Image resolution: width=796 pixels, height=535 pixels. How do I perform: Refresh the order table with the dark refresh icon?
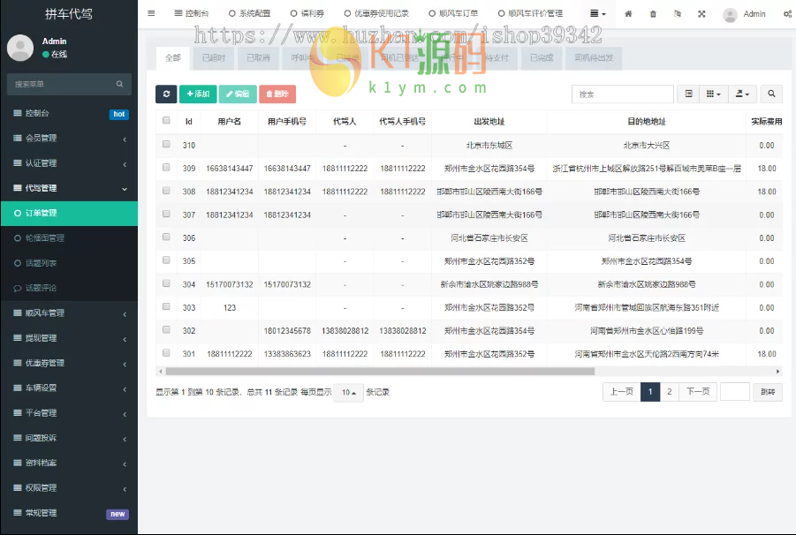click(166, 94)
